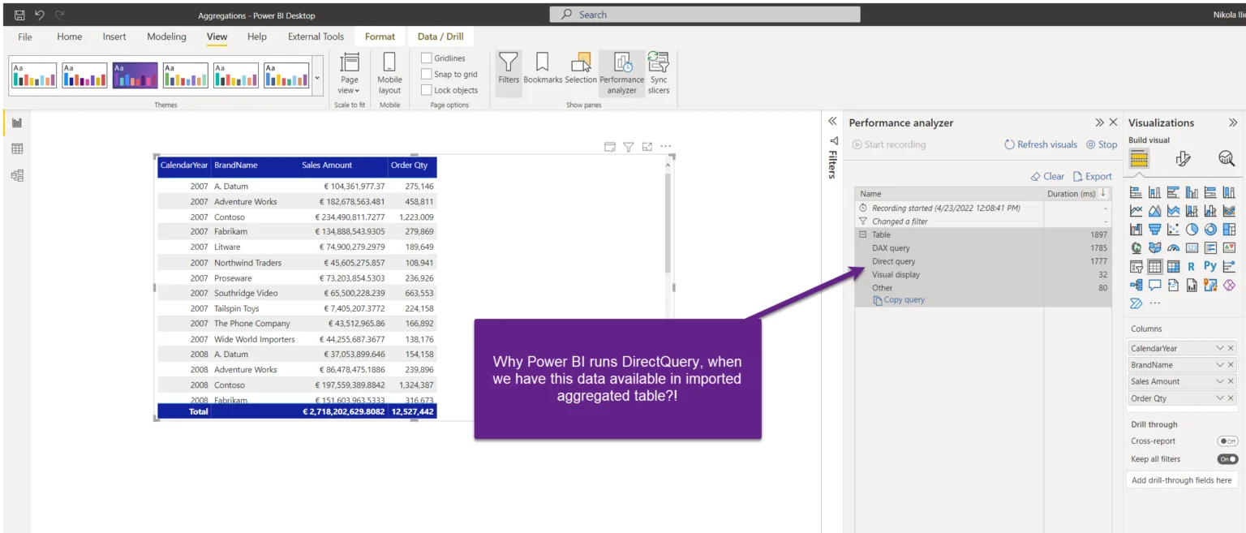Select the Stacked bar chart visual
Viewport: 1246px width, 533px height.
click(x=1136, y=192)
